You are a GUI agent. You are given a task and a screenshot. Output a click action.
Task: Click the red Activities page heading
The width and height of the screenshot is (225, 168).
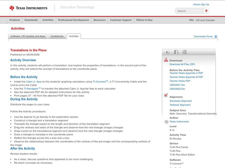18,29
